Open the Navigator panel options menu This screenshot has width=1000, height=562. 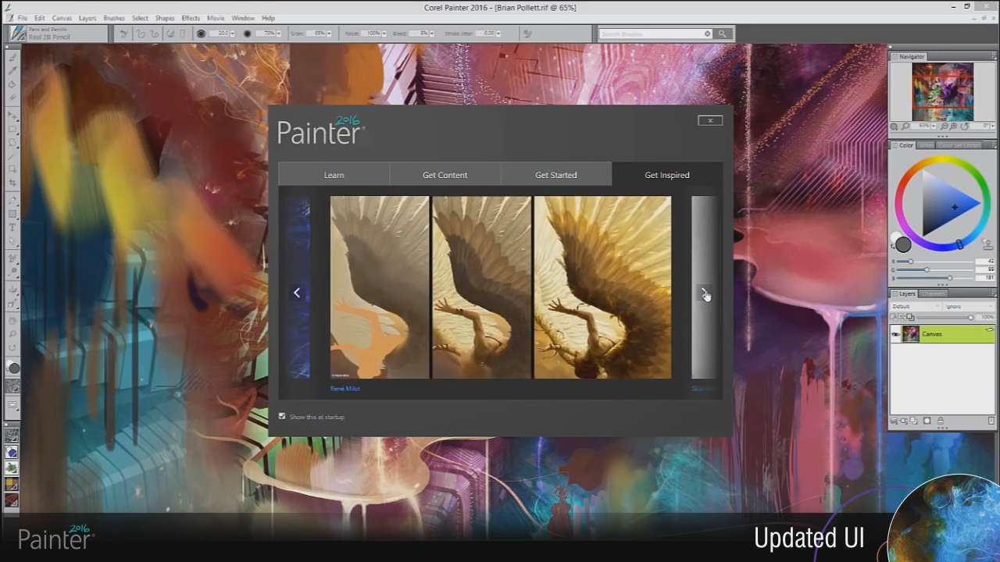click(x=994, y=56)
